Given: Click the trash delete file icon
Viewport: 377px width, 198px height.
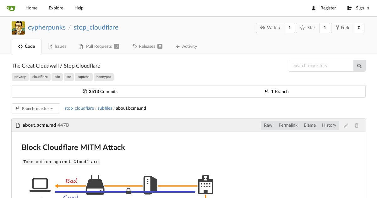Looking at the screenshot, I should 357,125.
